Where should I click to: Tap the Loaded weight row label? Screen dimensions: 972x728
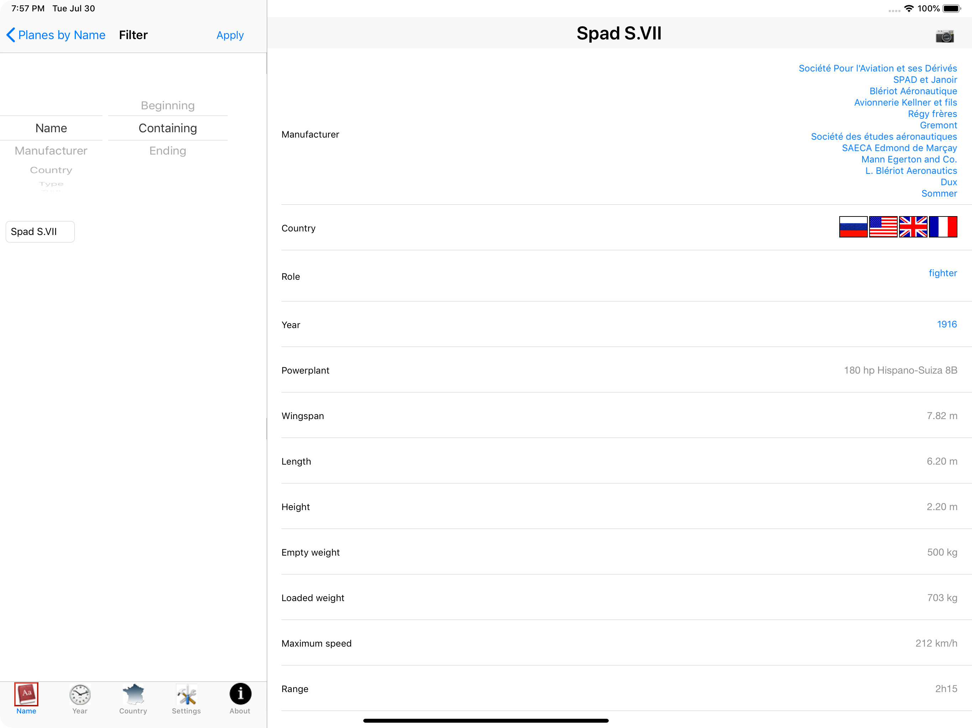point(313,598)
